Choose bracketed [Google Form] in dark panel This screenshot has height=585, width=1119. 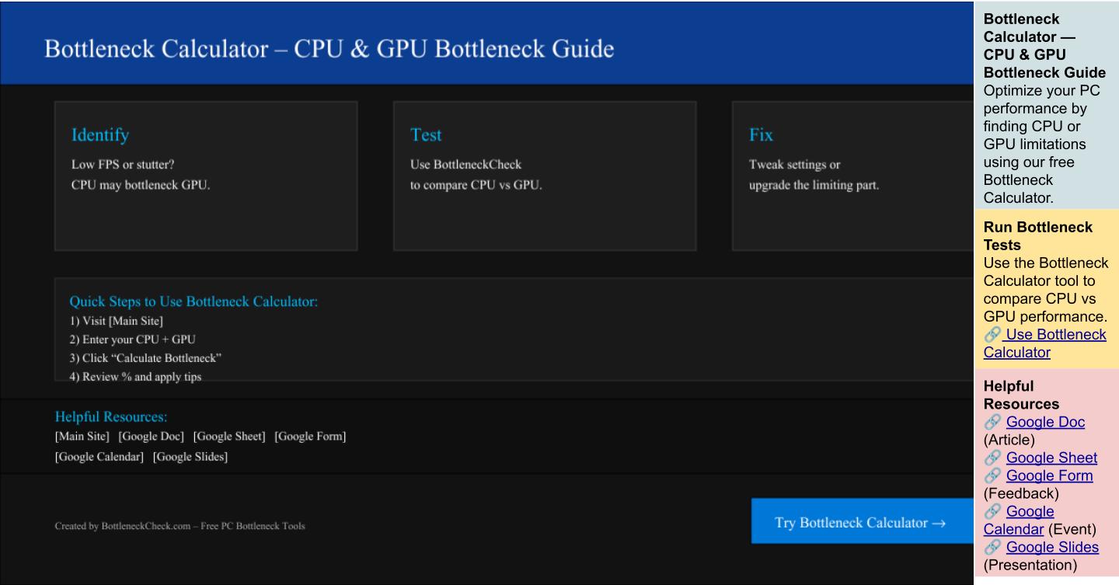coord(310,437)
